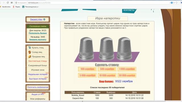Screen dimensions: 182x102
Task: Click winner name Niiiikita_Kooot
Action: tap(78, 95)
